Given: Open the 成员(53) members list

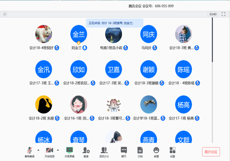Looking at the screenshot, I should (104, 150).
